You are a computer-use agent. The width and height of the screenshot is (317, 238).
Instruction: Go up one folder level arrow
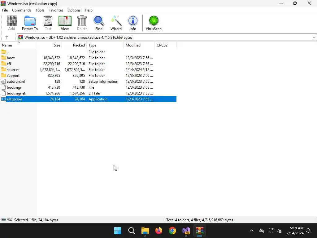[7, 37]
